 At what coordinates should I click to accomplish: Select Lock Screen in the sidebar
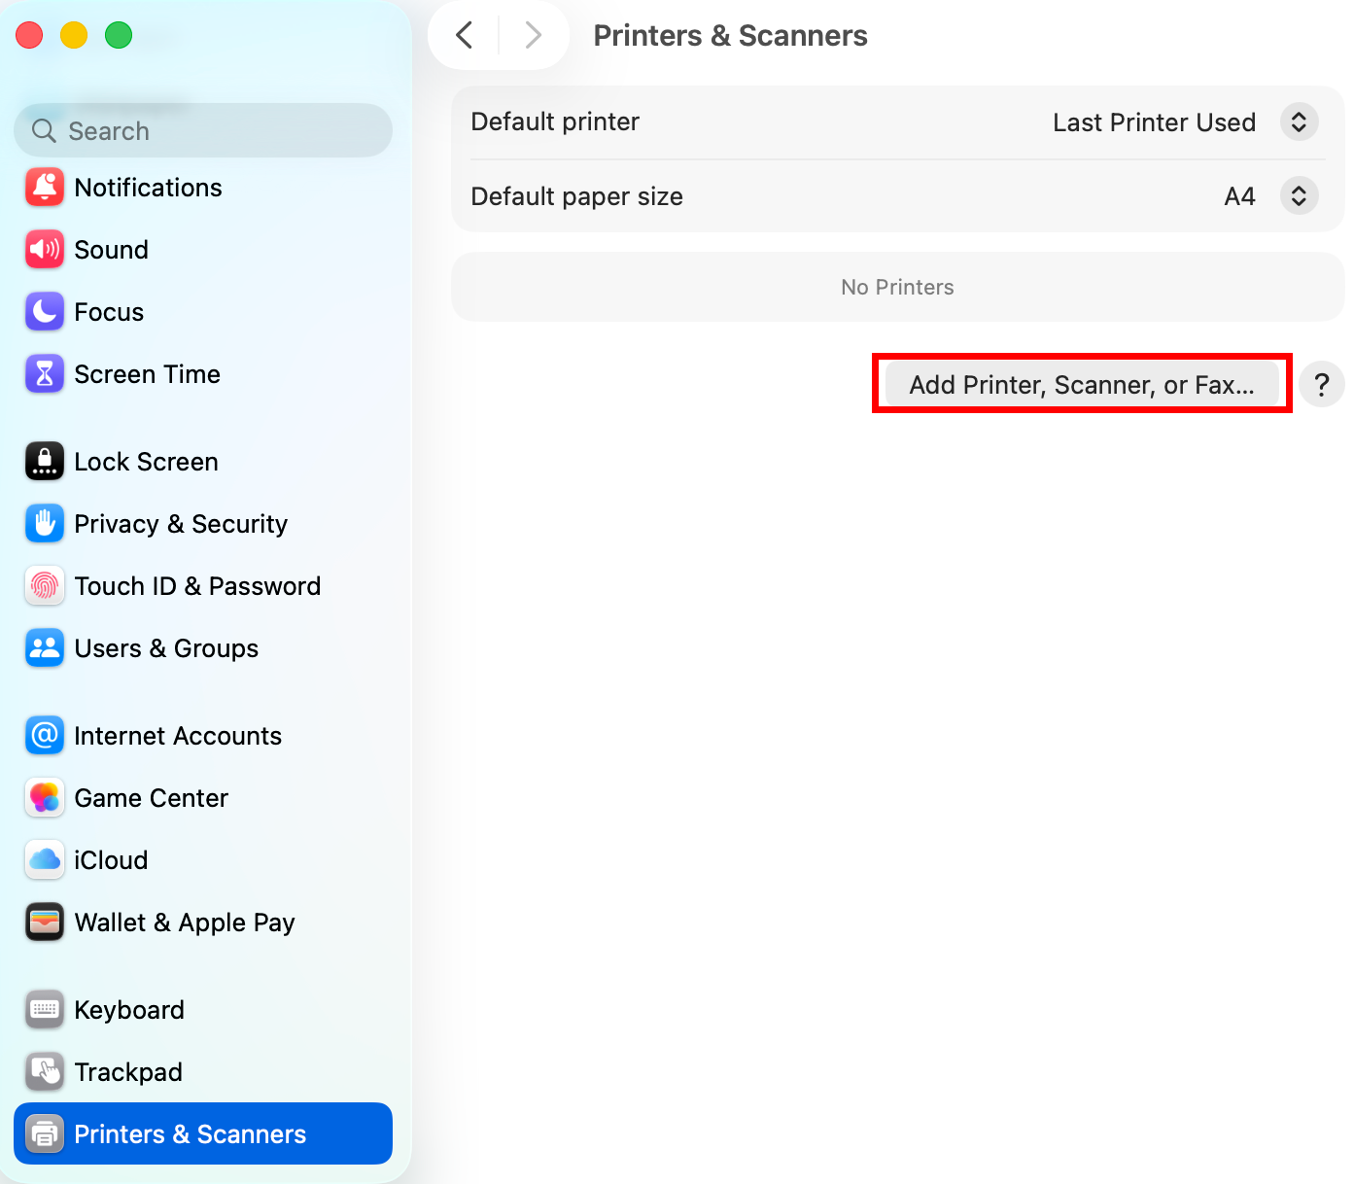[x=146, y=462]
